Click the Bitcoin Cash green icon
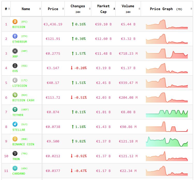 point(15,95)
